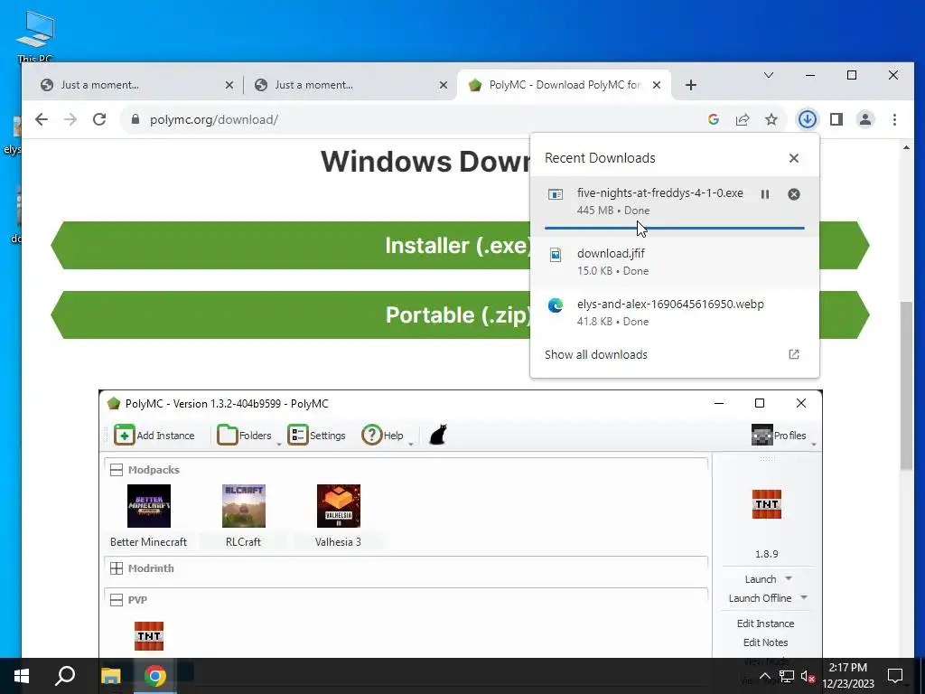Open the tab search chevron in Chrome

(768, 75)
